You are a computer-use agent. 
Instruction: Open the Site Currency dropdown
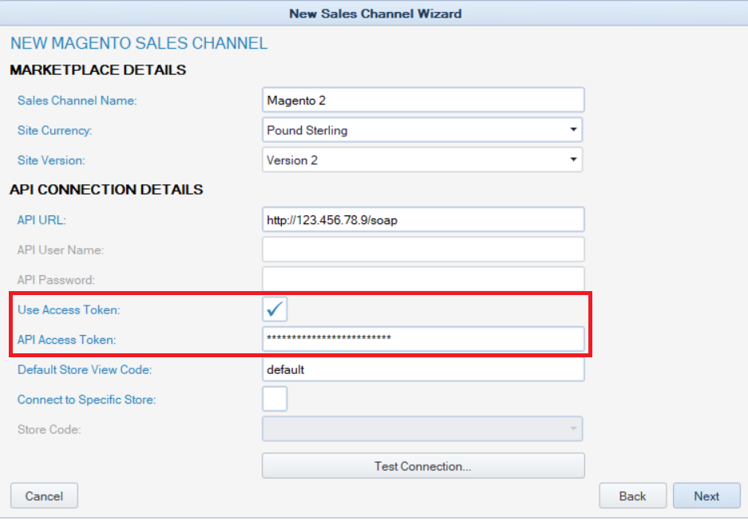[422, 130]
